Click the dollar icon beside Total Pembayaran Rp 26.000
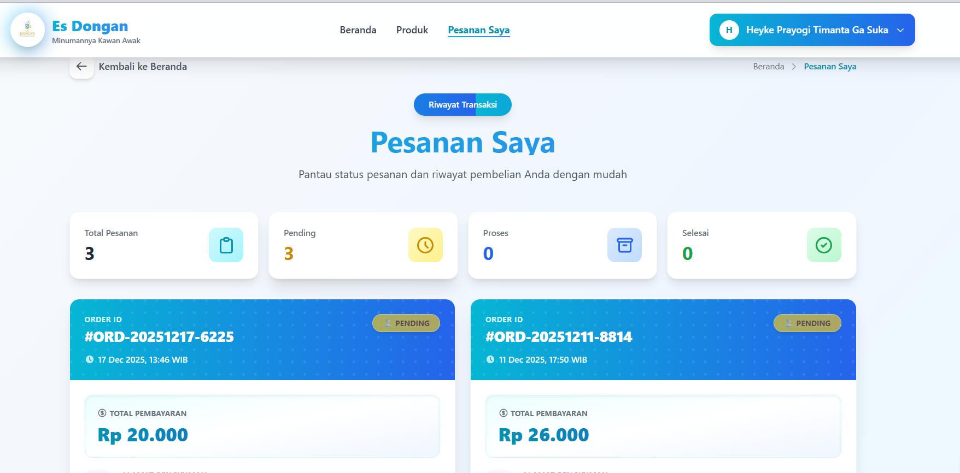The image size is (960, 473). 502,413
